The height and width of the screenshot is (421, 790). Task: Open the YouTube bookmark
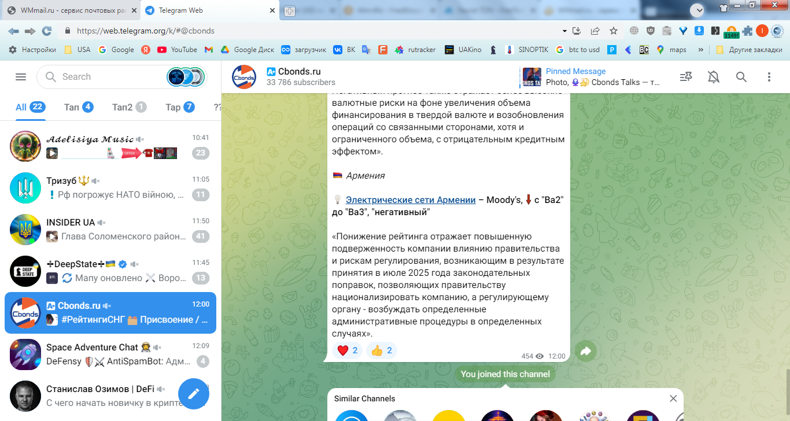[178, 50]
